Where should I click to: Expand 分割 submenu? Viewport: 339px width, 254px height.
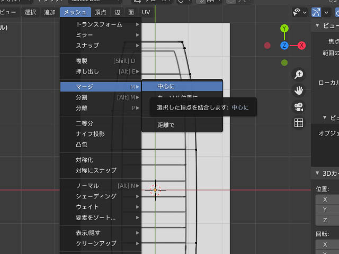[101, 97]
